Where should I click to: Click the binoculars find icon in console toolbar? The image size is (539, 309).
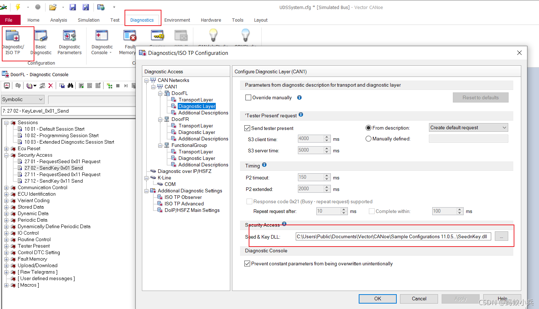(x=71, y=86)
